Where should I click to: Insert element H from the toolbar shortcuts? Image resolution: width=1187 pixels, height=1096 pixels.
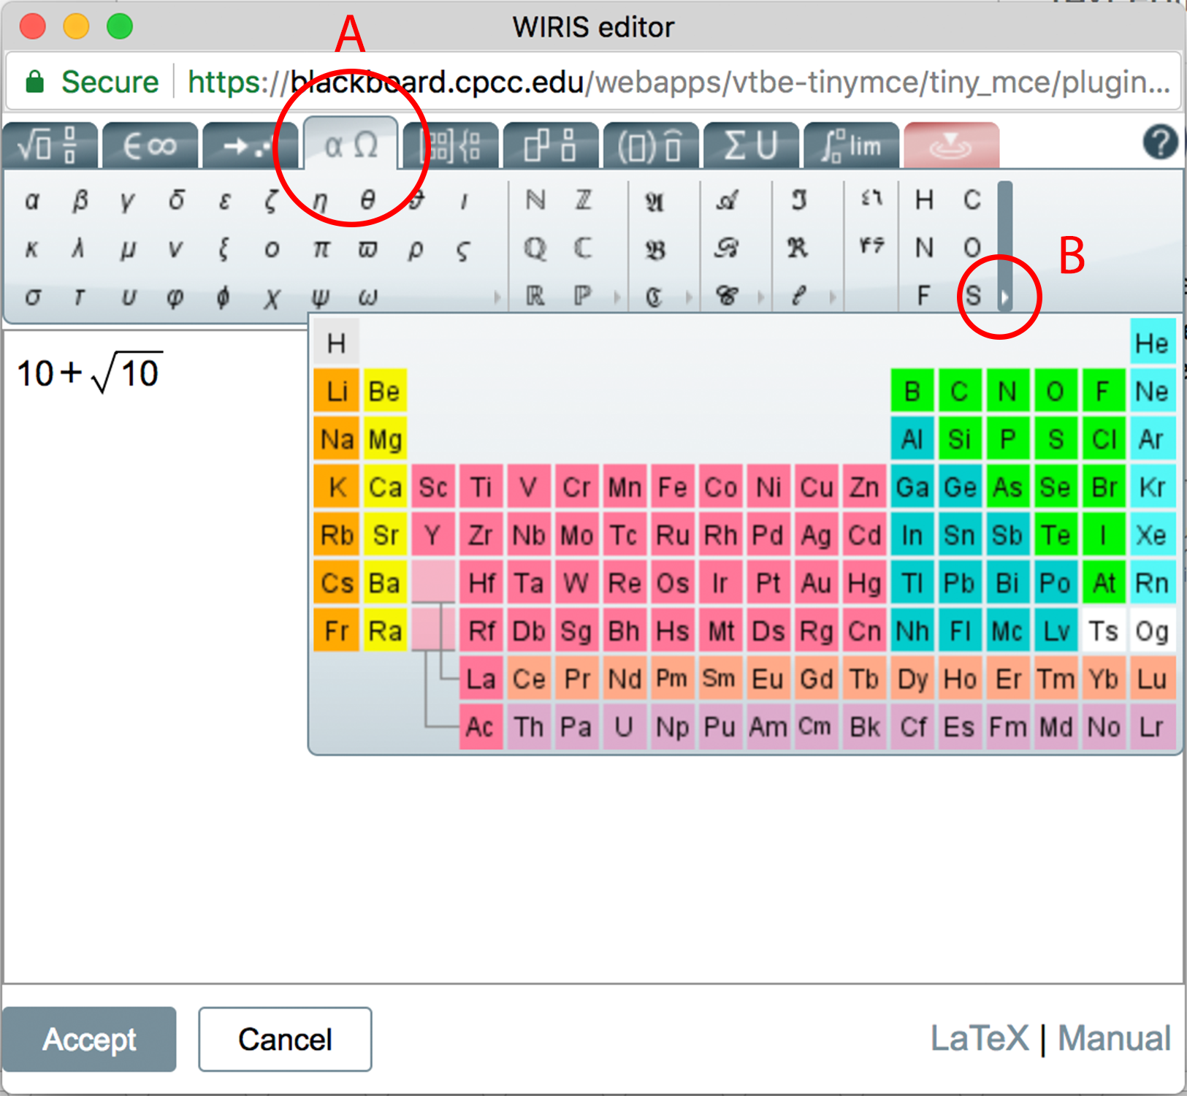(924, 200)
